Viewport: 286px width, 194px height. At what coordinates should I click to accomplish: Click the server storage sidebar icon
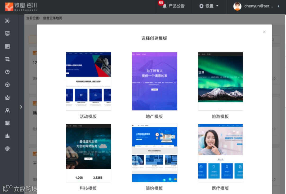pos(7,123)
